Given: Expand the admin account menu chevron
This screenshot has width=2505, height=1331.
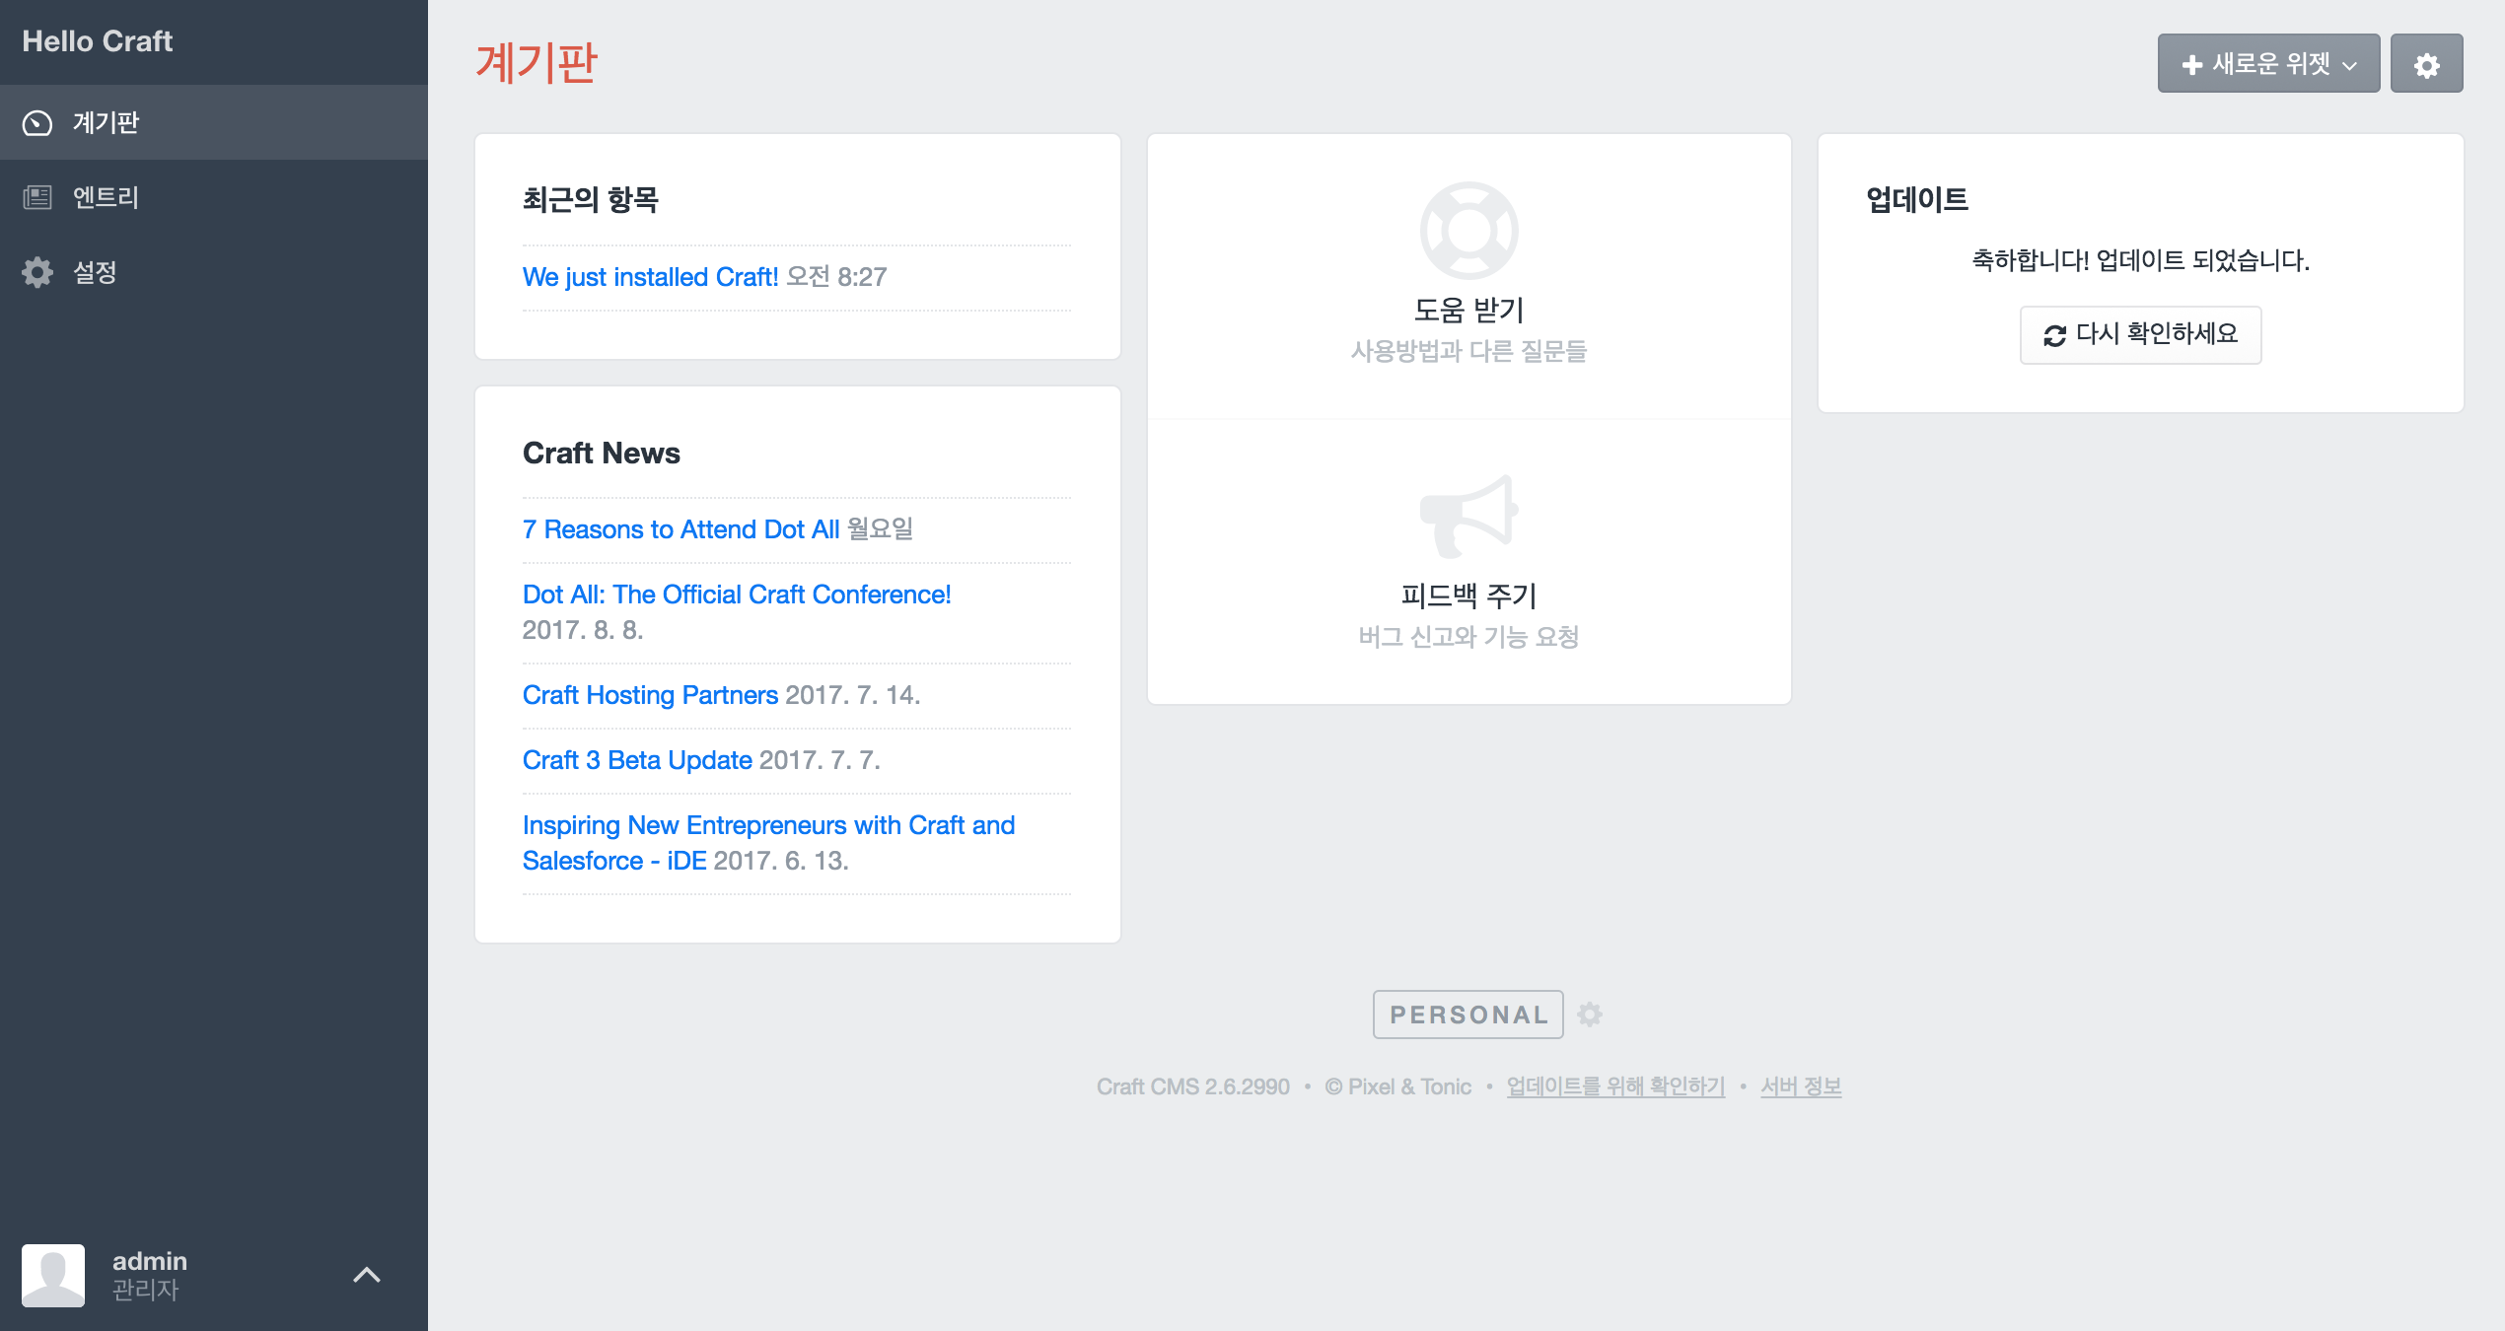Looking at the screenshot, I should [367, 1275].
